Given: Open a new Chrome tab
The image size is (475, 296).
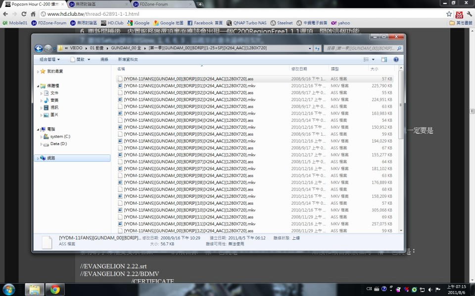Looking at the screenshot, I should coord(200,4).
